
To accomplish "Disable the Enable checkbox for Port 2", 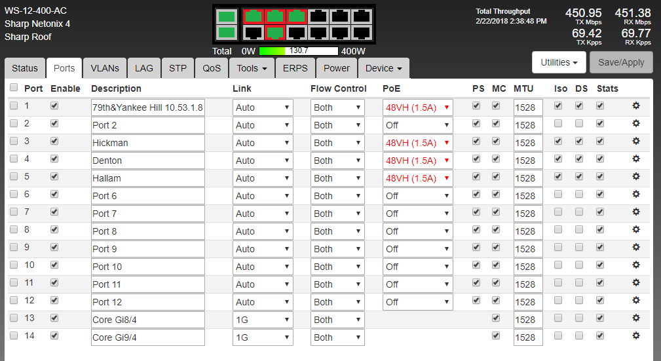I will point(54,123).
